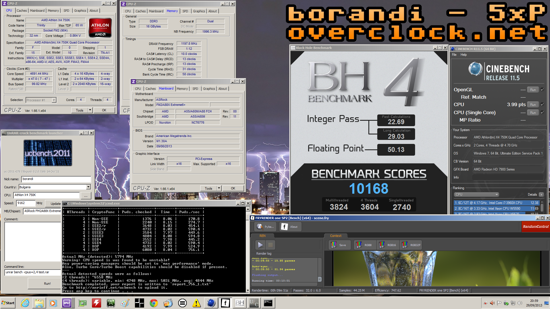
Task: Switch to Graphics tab in CPU-Z CPU window
Action: tap(80, 11)
